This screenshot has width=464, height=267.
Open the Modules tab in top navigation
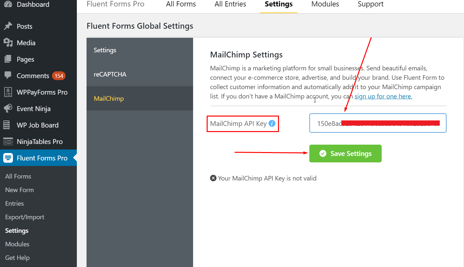tap(325, 4)
